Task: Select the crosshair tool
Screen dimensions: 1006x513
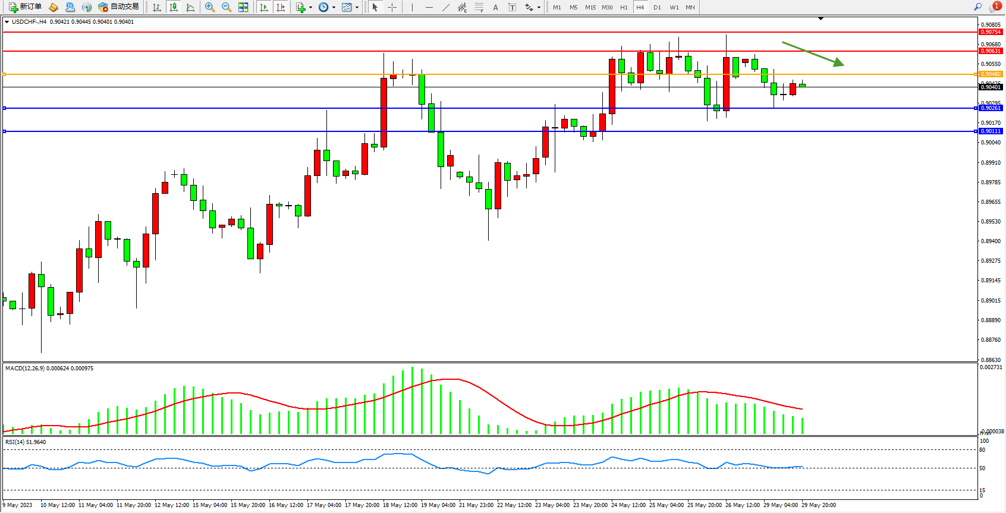Action: (392, 7)
